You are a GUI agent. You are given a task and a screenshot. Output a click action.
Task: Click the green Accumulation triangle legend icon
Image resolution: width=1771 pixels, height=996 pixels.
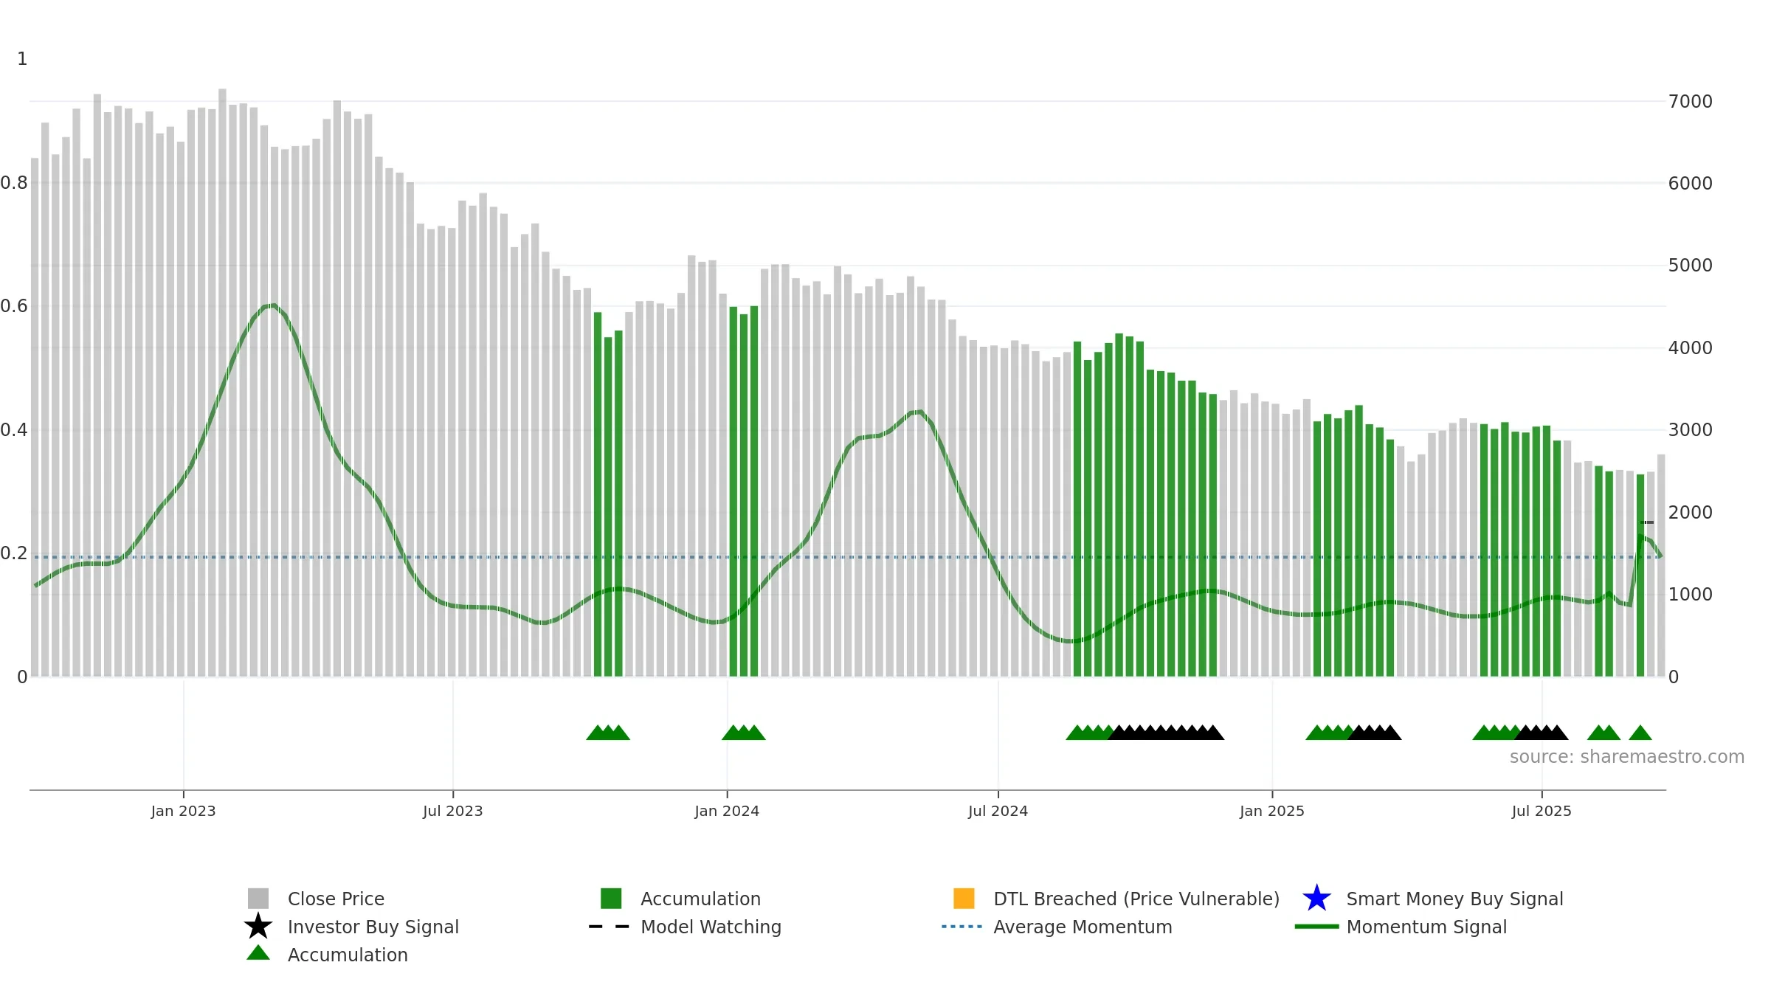pos(258,953)
